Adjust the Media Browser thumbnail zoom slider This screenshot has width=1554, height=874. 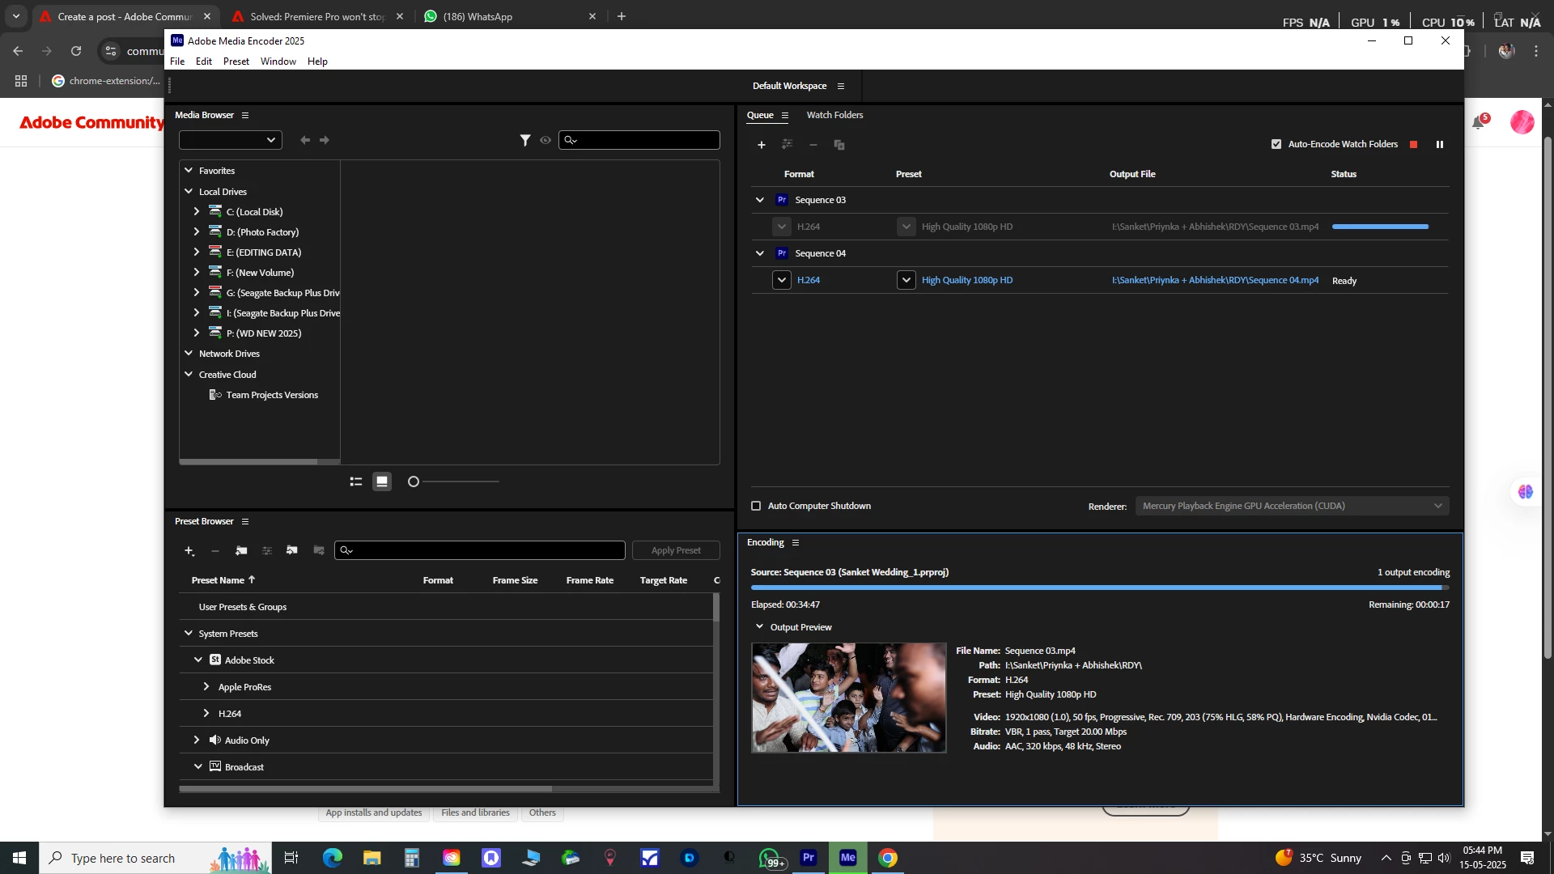pyautogui.click(x=414, y=482)
